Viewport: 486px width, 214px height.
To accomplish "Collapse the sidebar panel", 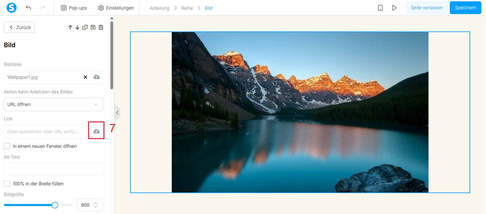I will (117, 113).
